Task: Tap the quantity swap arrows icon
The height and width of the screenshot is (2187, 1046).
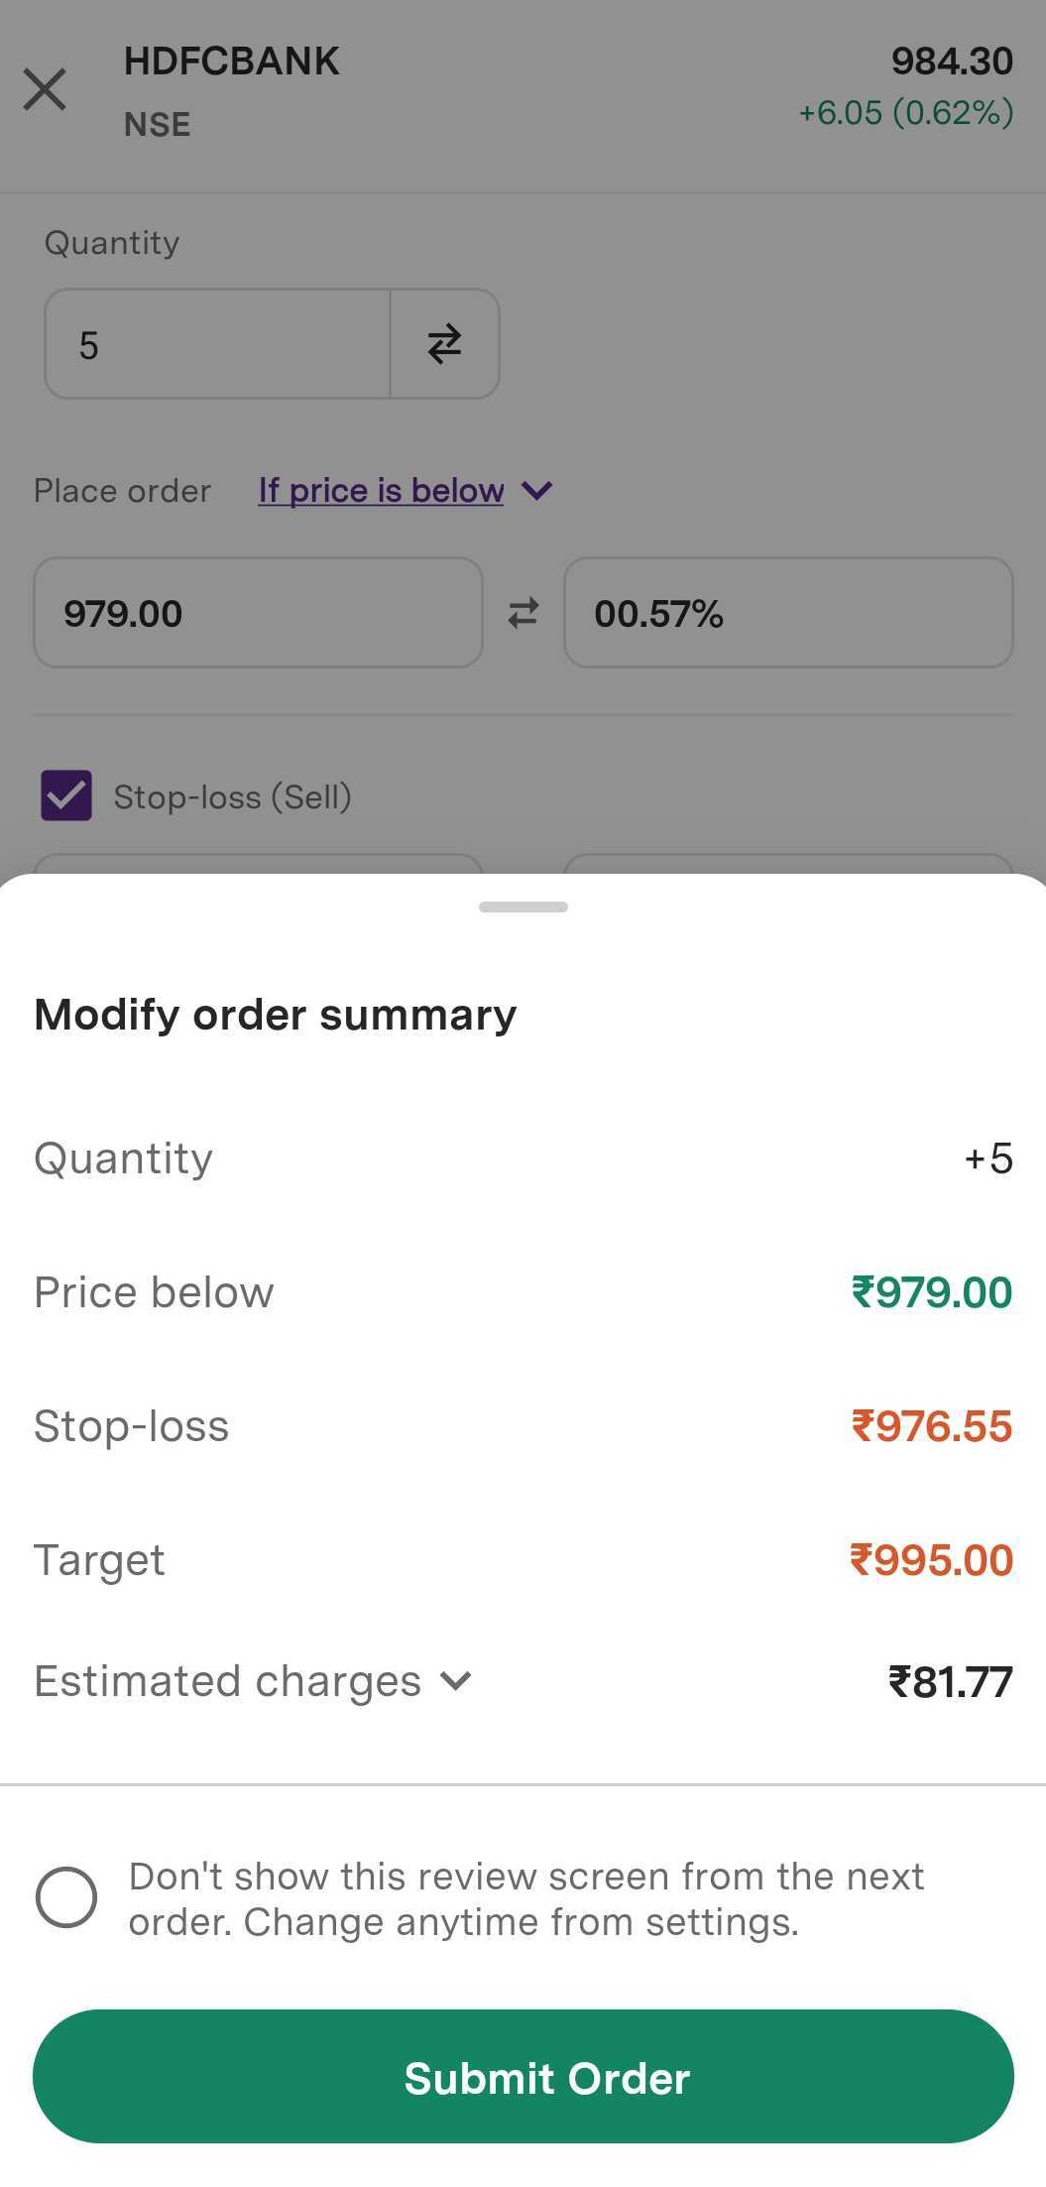Action: tap(444, 344)
